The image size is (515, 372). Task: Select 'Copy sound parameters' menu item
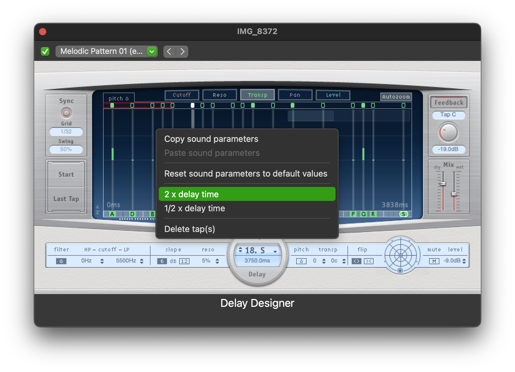tap(247, 139)
